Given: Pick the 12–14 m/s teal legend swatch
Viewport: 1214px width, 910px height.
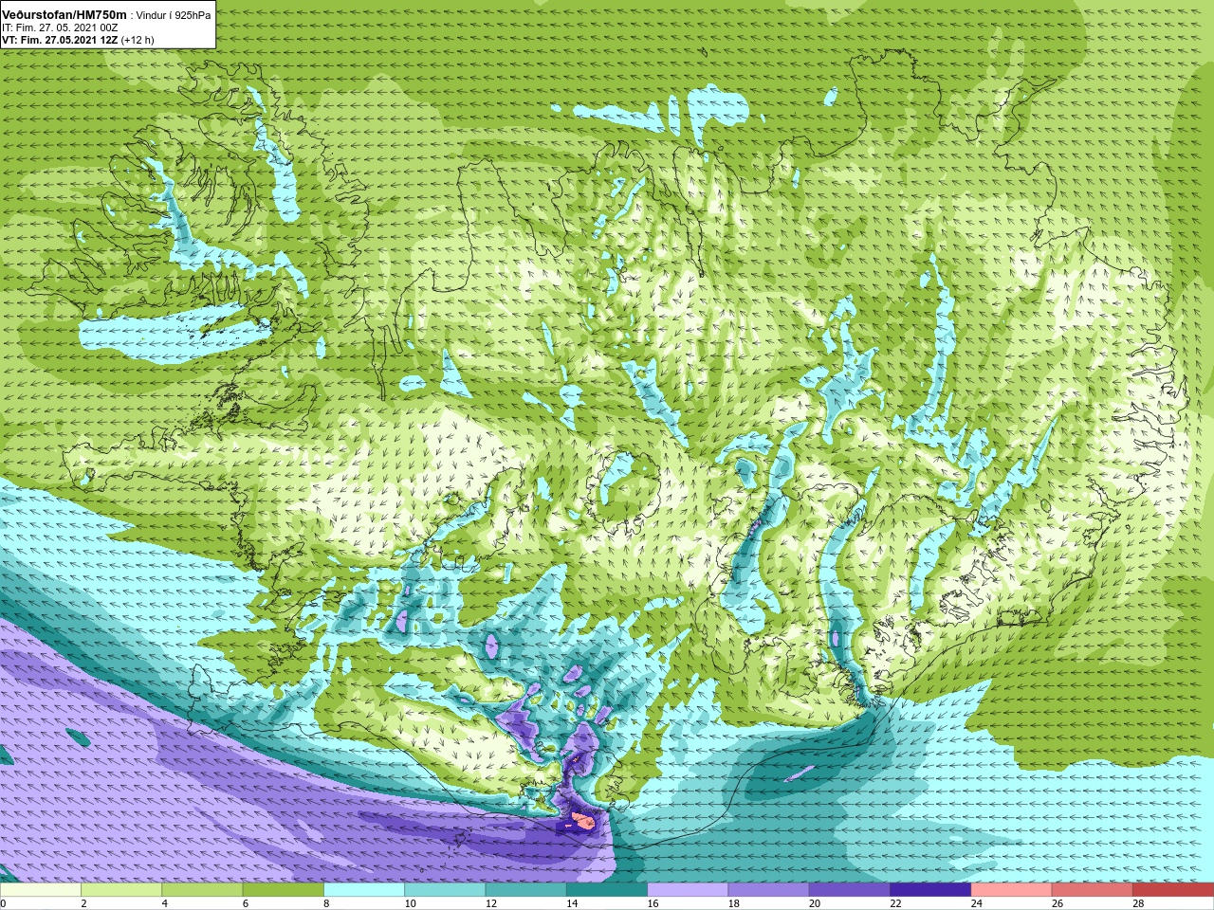Looking at the screenshot, I should tap(525, 890).
